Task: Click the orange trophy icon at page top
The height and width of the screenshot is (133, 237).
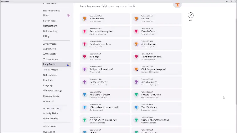Action: click(177, 5)
